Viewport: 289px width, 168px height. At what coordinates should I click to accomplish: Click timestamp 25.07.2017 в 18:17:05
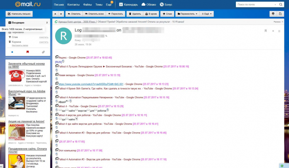(72, 142)
